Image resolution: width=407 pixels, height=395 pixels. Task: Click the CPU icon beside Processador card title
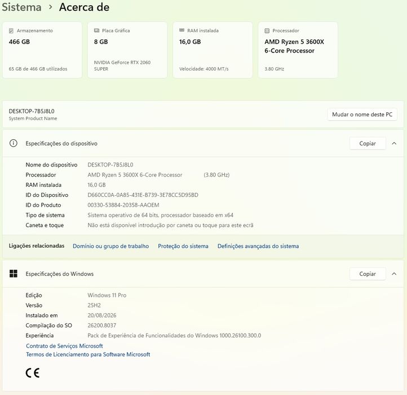267,30
